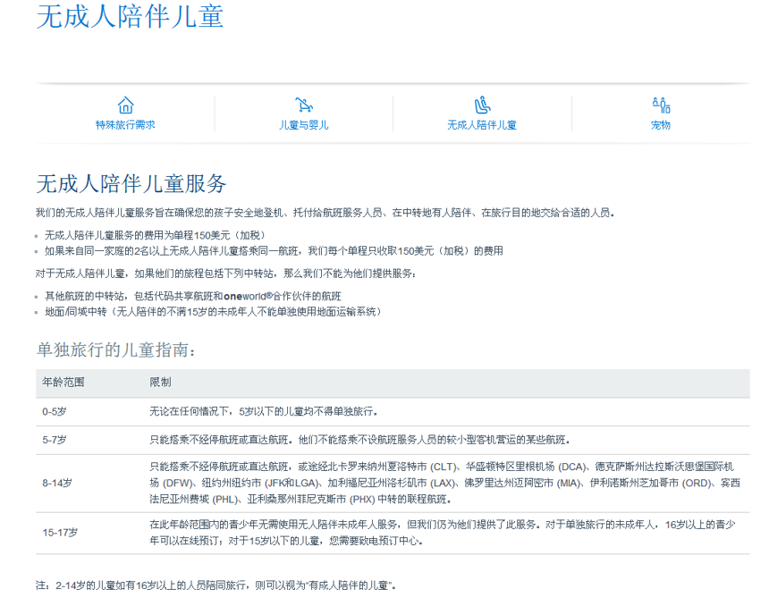
Task: Click the 年龄范围 column header
Action: point(63,382)
